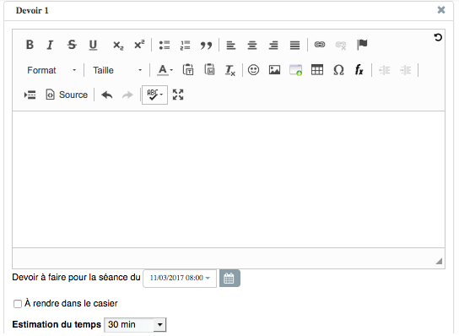This screenshot has width=459, height=336.
Task: Insert a bulleted list
Action: [165, 45]
